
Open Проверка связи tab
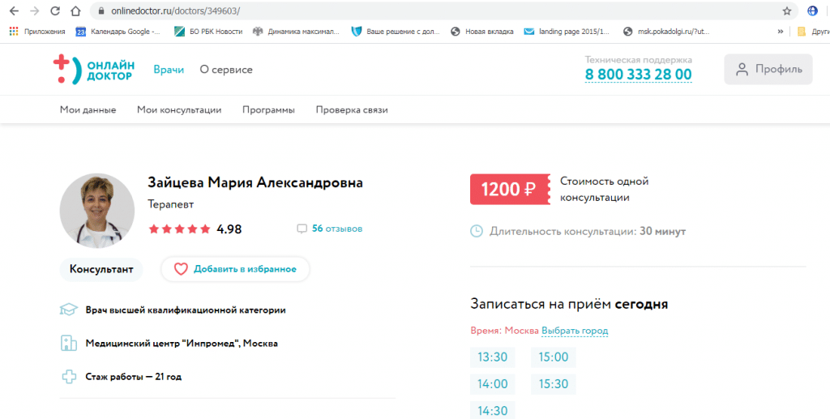(352, 110)
